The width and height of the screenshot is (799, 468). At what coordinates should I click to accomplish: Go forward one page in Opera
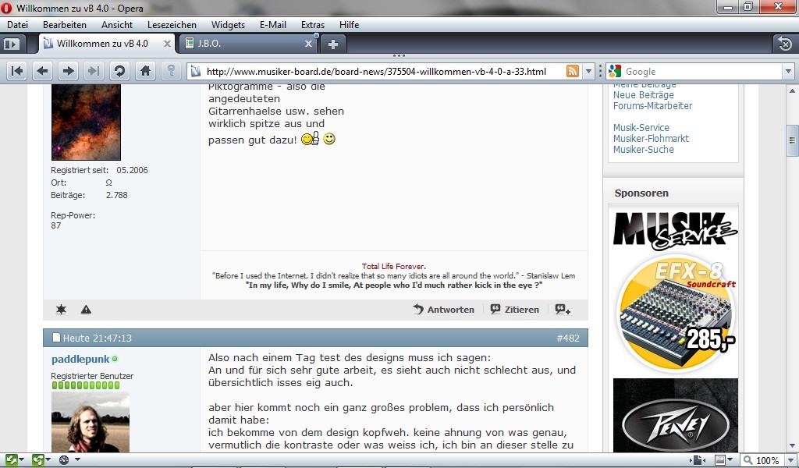coord(68,71)
